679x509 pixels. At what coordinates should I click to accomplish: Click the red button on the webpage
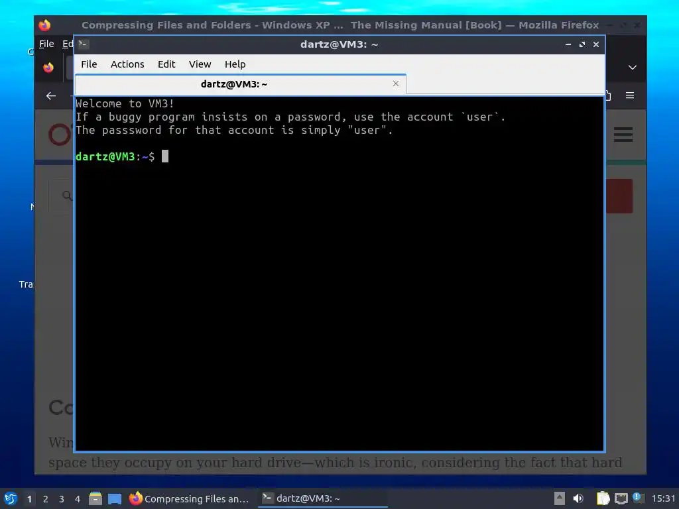[619, 196]
